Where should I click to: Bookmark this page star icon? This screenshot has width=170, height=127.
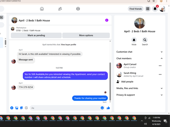point(154,1)
